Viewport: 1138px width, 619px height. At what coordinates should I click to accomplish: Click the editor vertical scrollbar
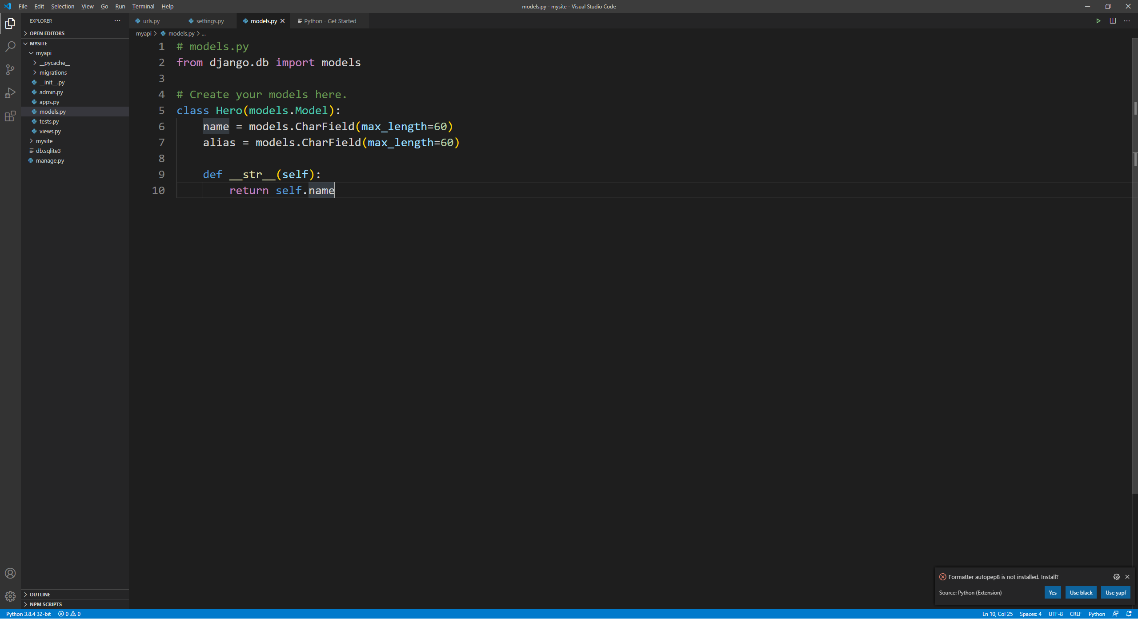pyautogui.click(x=1135, y=266)
